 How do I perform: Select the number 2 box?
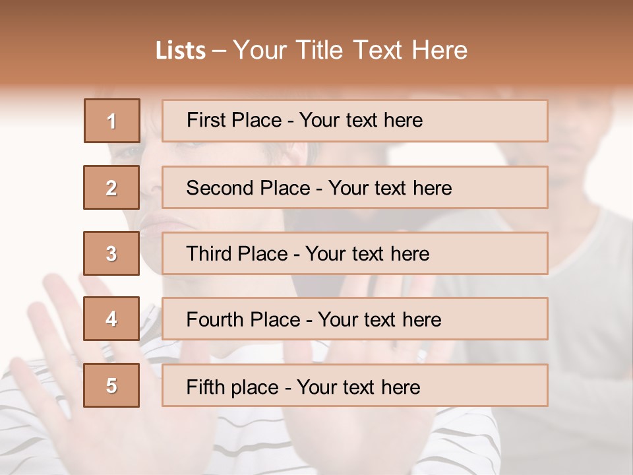click(112, 187)
